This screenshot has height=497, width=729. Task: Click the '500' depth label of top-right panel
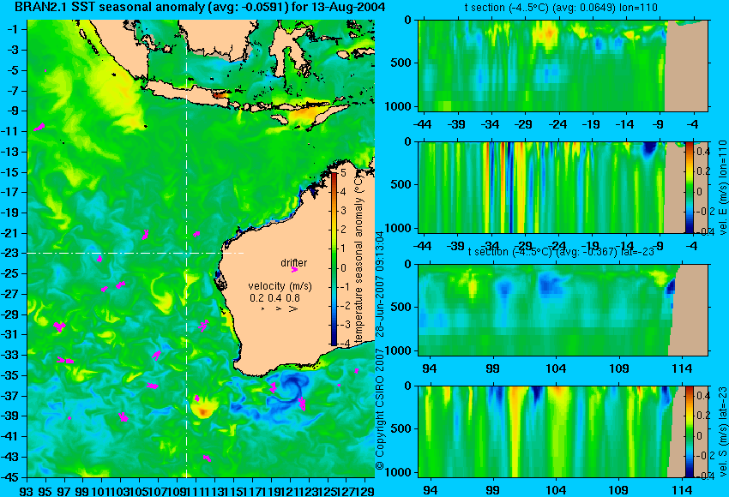(401, 63)
